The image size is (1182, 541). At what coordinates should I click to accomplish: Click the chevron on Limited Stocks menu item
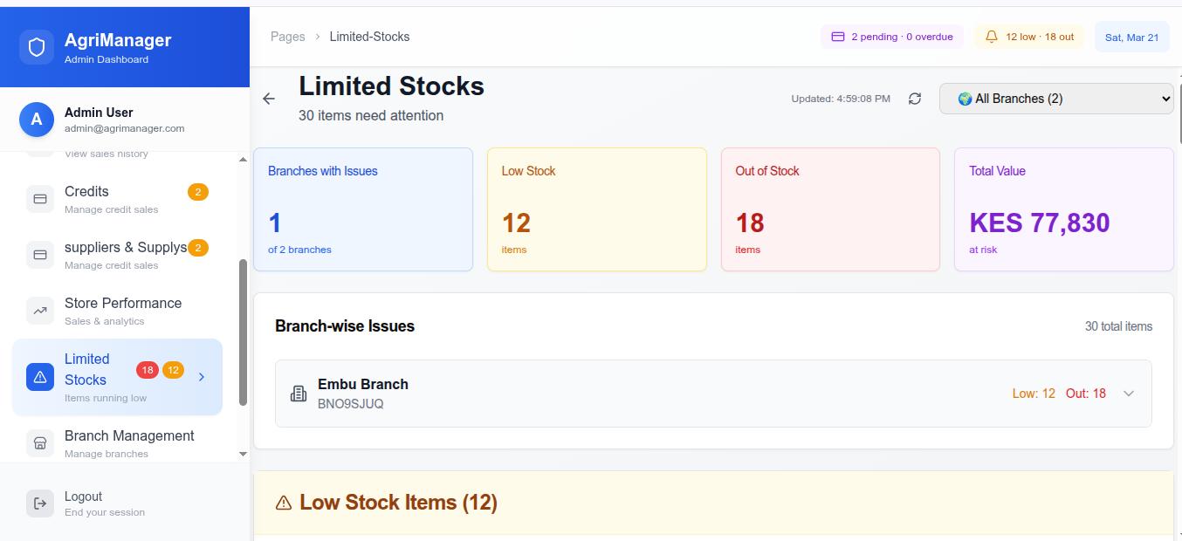click(202, 377)
